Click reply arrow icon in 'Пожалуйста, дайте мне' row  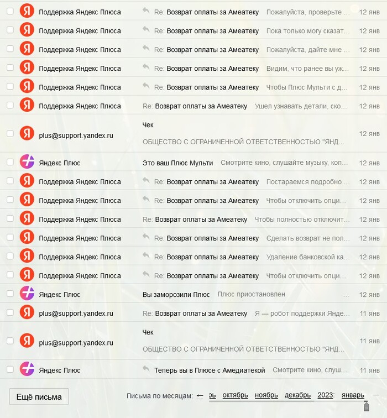(x=146, y=48)
